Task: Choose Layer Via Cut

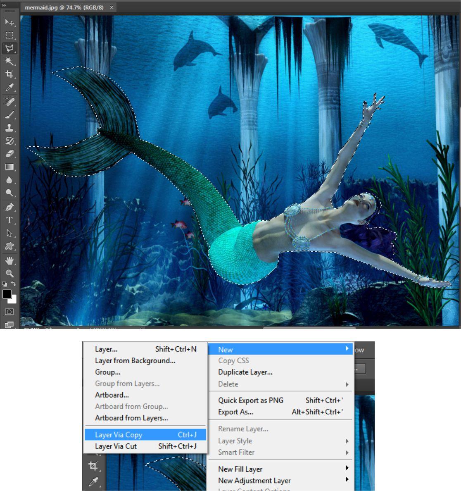Action: click(x=145, y=446)
